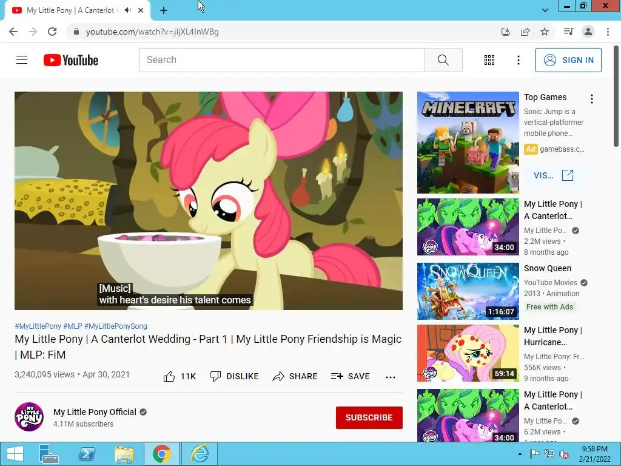Viewport: 621px width, 466px height.
Task: Follow the #MyLittlePony hashtag
Action: point(38,326)
